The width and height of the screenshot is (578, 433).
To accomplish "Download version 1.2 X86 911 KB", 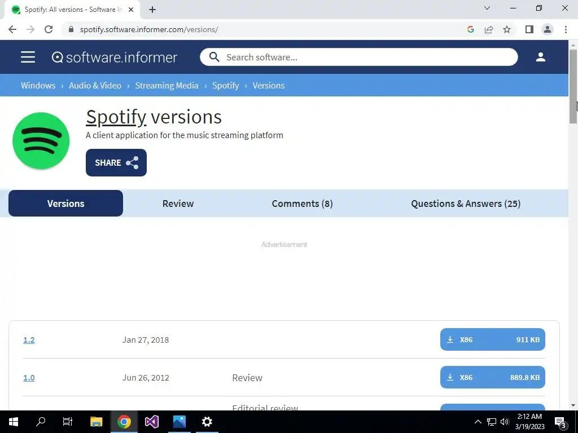I will 492,339.
